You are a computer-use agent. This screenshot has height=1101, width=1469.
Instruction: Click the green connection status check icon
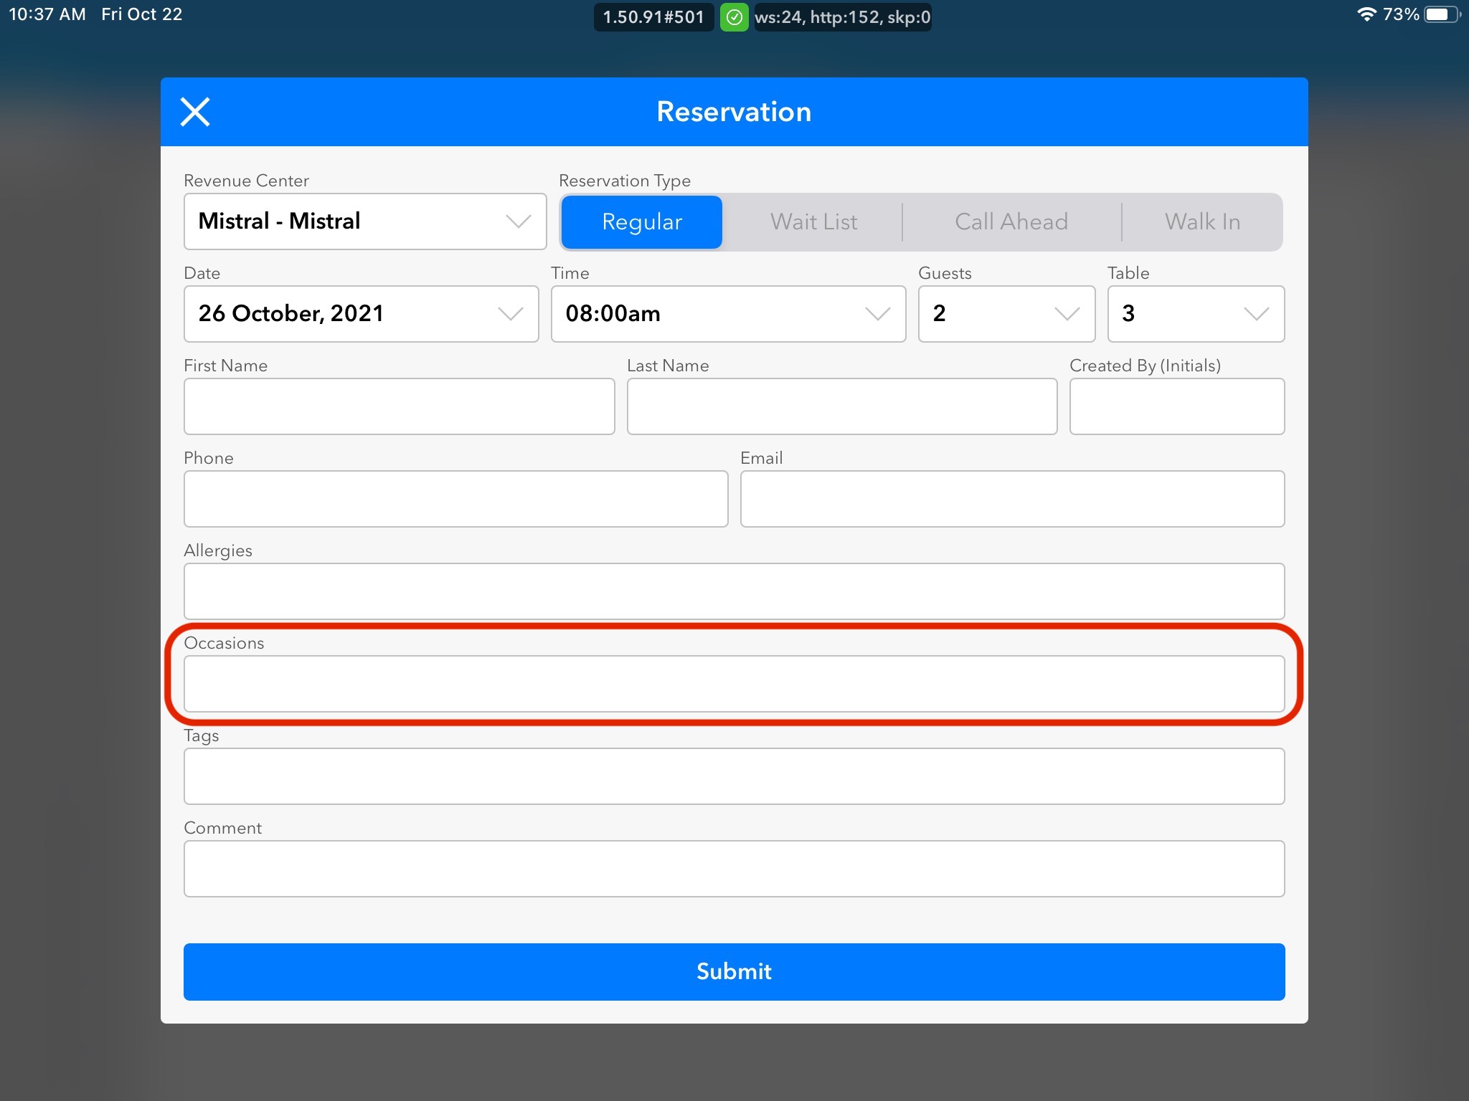coord(734,17)
